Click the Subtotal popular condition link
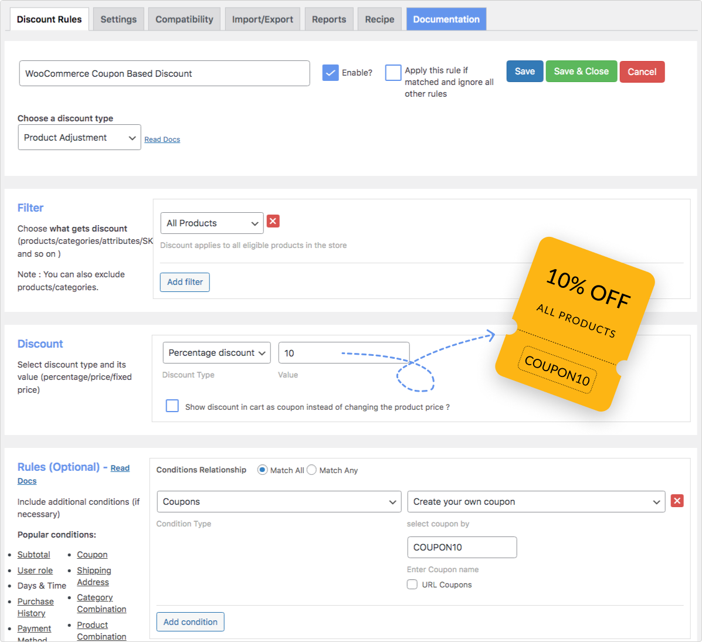Viewport: 702px width, 642px height. (x=33, y=555)
